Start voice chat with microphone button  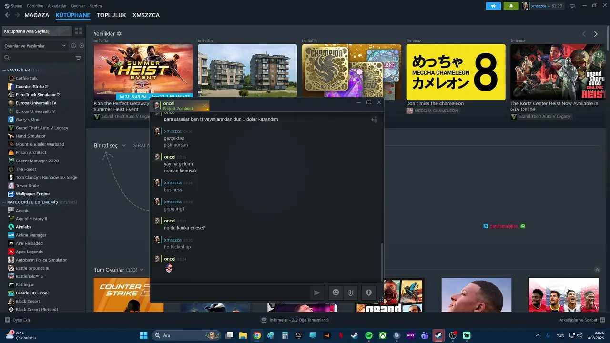coord(368,293)
